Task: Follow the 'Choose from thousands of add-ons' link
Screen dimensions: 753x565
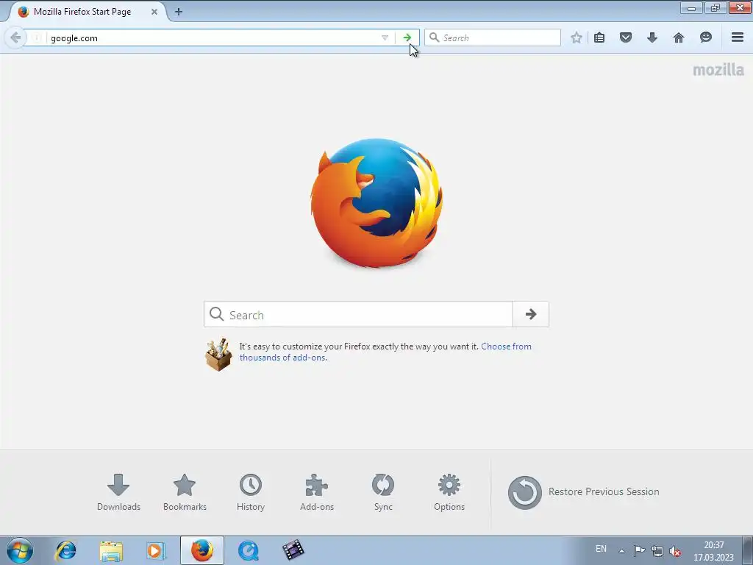Action: coord(385,352)
